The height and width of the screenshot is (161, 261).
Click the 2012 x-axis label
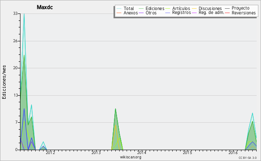(x=50, y=152)
